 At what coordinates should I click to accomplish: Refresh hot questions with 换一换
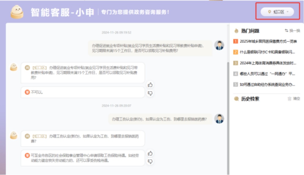[x=292, y=31]
